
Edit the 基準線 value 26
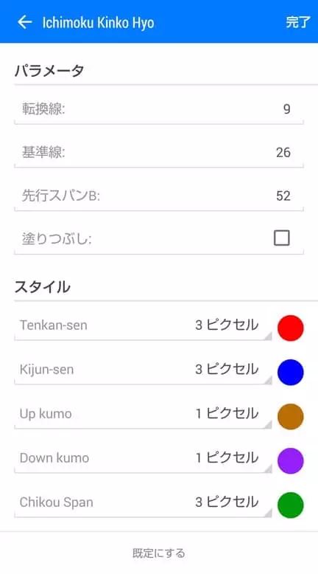[159, 152]
